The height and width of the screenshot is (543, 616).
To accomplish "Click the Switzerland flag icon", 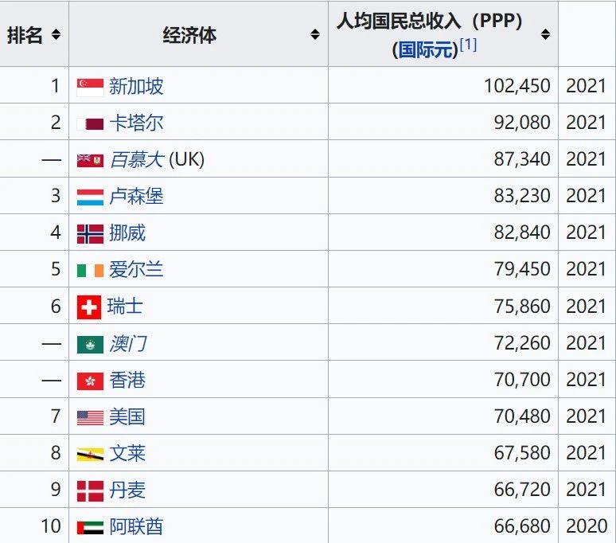I will (x=89, y=307).
